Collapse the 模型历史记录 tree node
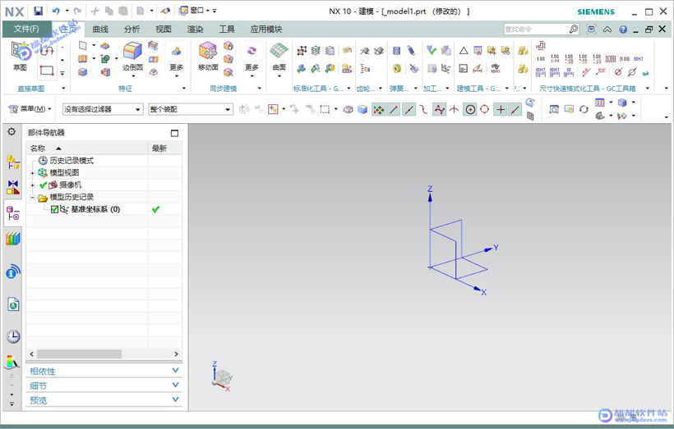 coord(32,198)
